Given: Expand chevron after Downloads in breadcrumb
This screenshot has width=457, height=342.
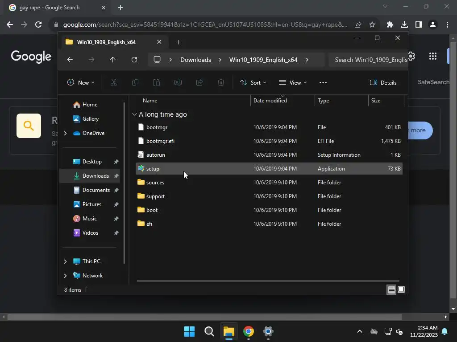Looking at the screenshot, I should (220, 60).
